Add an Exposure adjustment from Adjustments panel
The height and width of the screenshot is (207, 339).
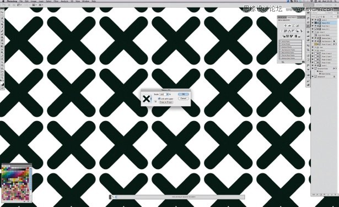[298, 26]
